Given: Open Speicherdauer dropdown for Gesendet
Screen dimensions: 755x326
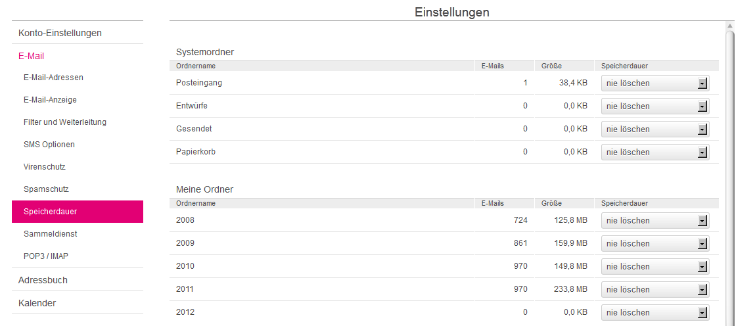Looking at the screenshot, I should click(655, 129).
